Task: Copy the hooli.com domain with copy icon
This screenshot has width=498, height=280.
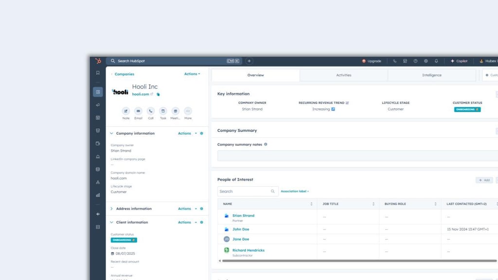Action: pyautogui.click(x=158, y=94)
